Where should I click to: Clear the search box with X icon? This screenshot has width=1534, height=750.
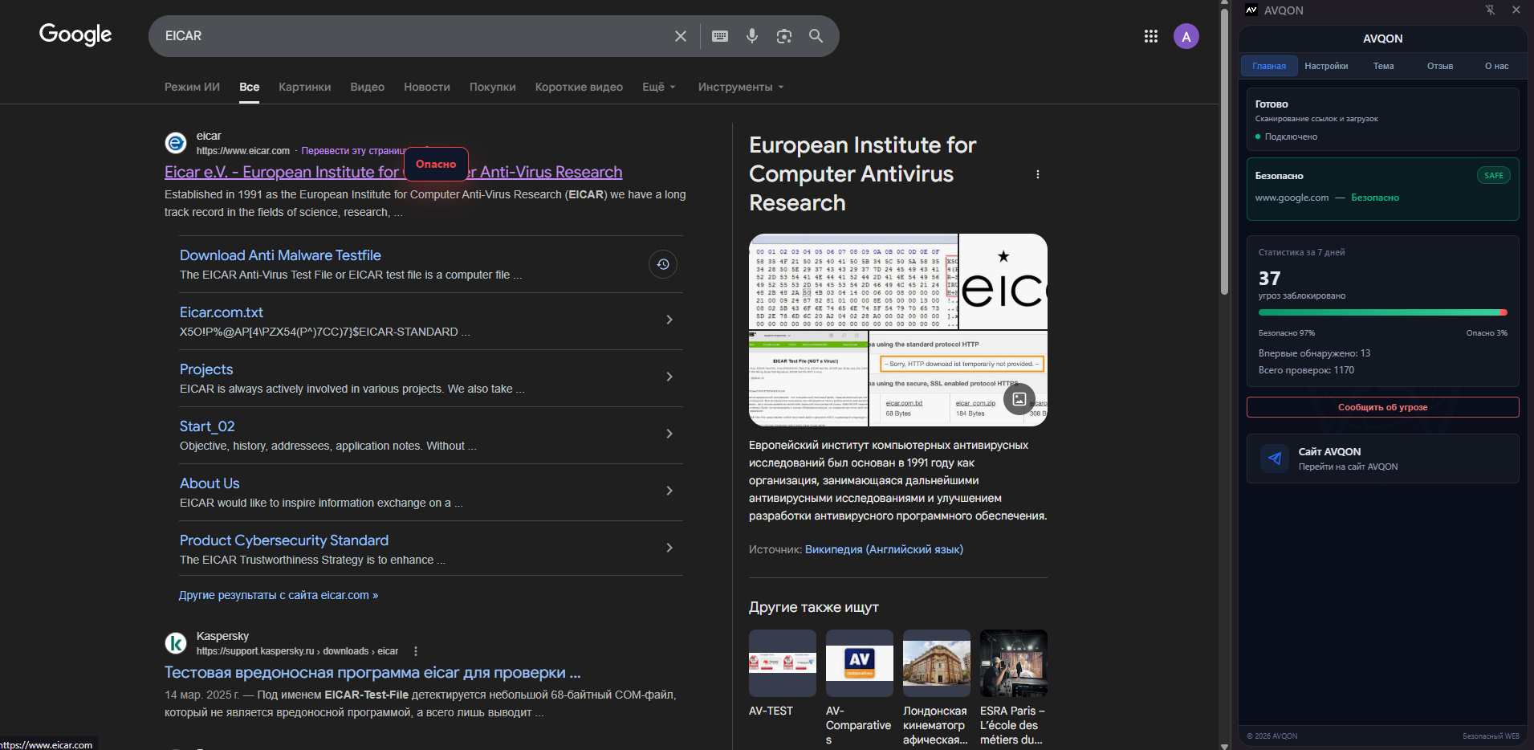[680, 36]
